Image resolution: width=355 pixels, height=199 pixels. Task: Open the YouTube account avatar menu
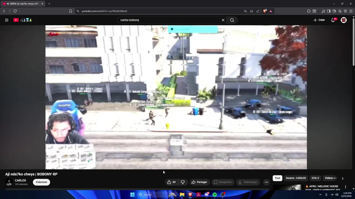click(344, 20)
